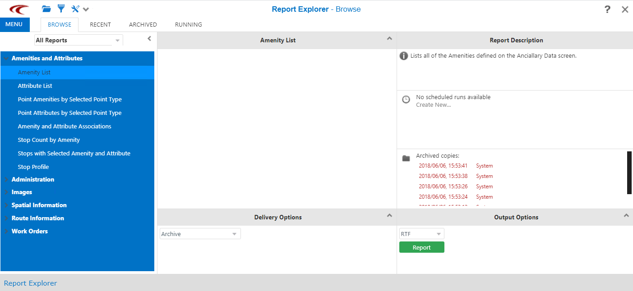The width and height of the screenshot is (633, 291).
Task: Open the All Reports filter dropdown
Action: pos(118,40)
